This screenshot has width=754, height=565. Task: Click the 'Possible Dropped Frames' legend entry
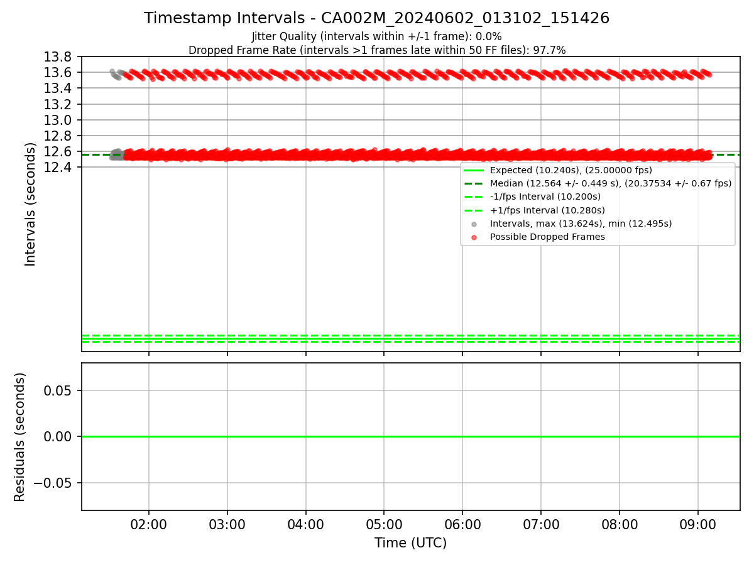pyautogui.click(x=547, y=237)
